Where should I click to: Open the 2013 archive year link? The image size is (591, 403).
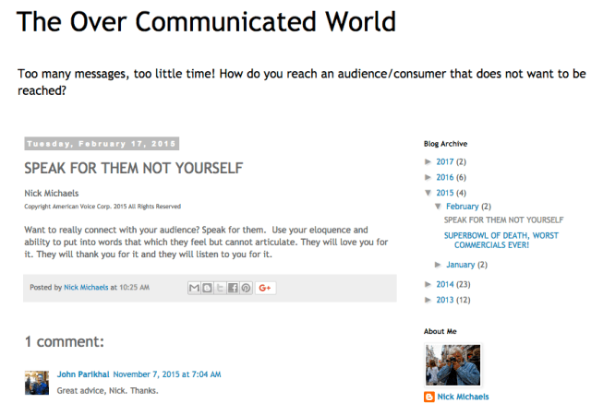446,300
